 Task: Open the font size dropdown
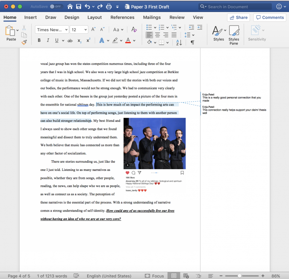[x=86, y=29]
